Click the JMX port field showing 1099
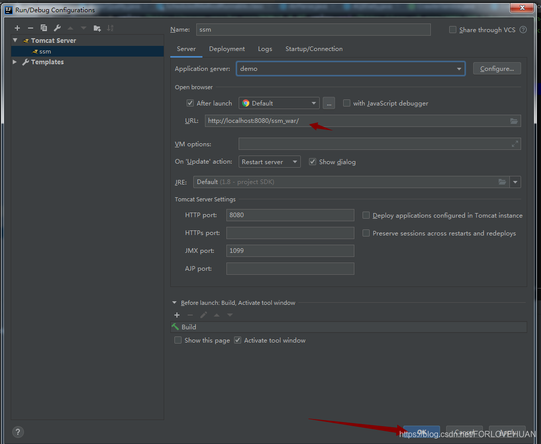Screen dimensions: 541x444 tap(290, 251)
